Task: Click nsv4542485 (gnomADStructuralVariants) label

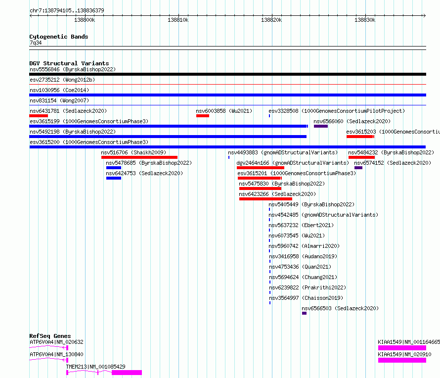Action: [x=323, y=215]
